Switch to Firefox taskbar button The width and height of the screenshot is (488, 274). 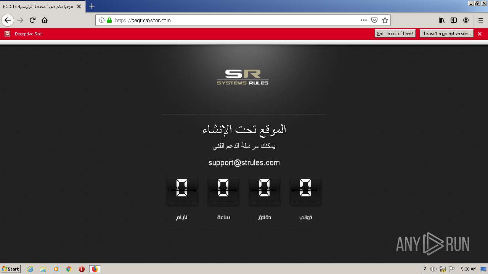95,269
